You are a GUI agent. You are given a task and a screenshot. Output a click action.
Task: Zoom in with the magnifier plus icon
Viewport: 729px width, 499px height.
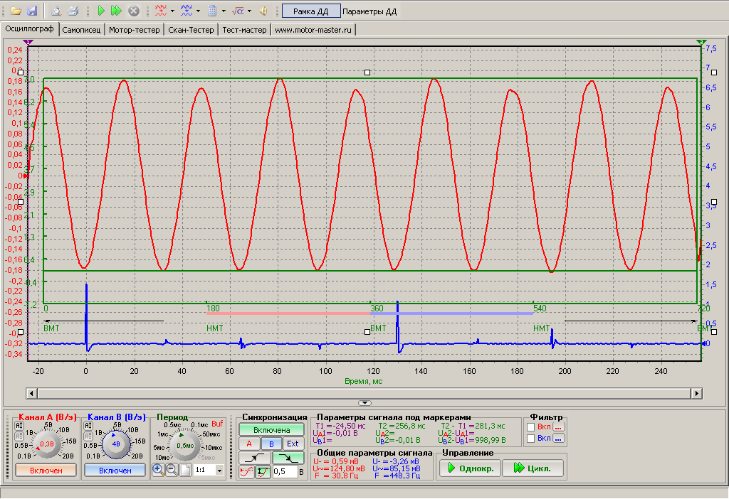pos(158,470)
